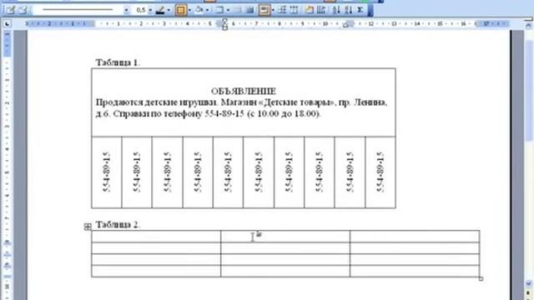Viewport: 534px width, 300px height.
Task: Open the border color dropdown arrow
Action: coord(169,11)
